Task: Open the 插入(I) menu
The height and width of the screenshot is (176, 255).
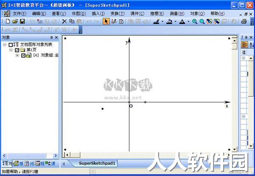Action: pyautogui.click(x=98, y=14)
